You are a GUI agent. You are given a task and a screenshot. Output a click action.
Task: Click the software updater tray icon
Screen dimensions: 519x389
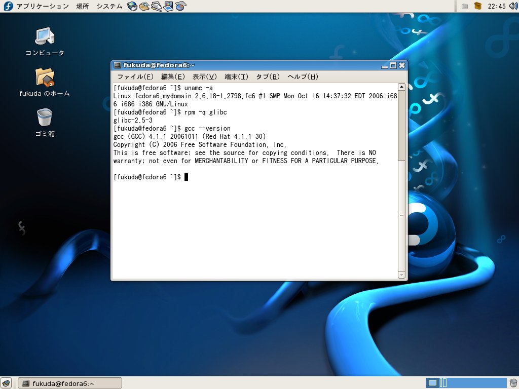[x=477, y=6]
